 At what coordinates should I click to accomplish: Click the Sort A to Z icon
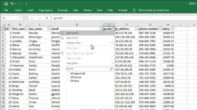(62, 33)
